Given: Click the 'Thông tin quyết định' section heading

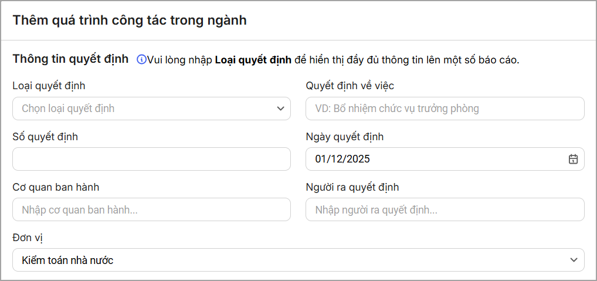Looking at the screenshot, I should click(70, 59).
